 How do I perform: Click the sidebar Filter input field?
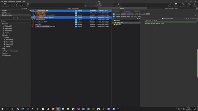[15, 21]
